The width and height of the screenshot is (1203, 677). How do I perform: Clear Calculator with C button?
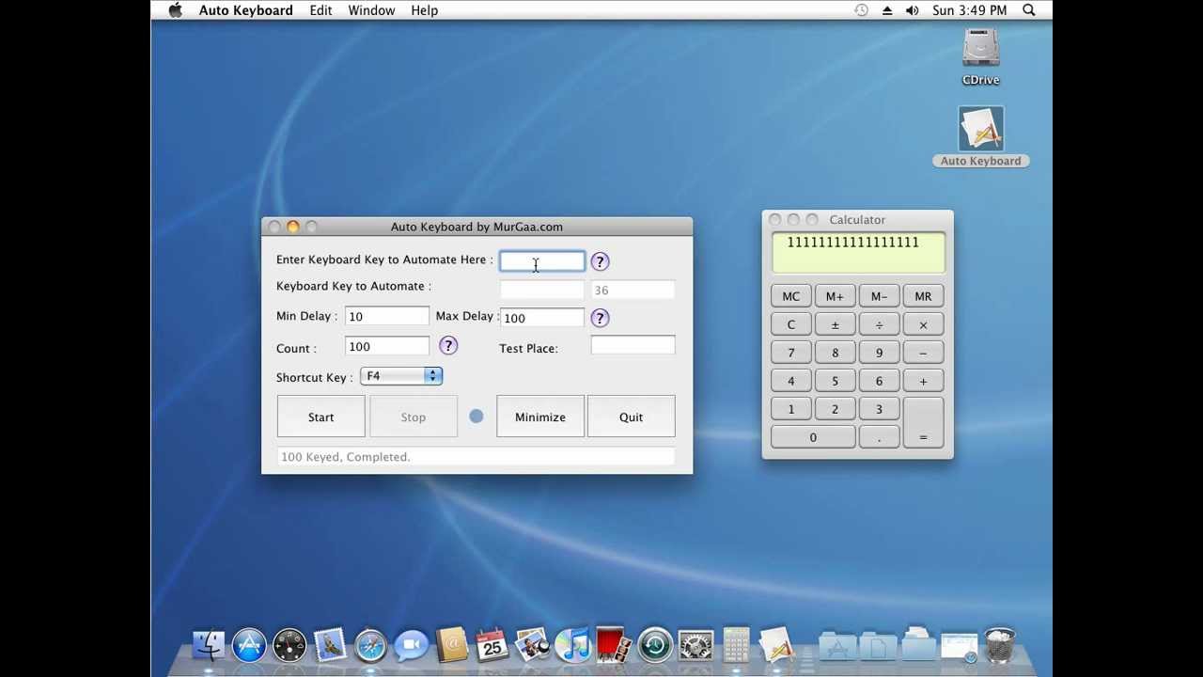click(790, 324)
